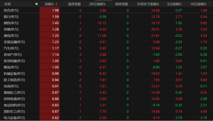This screenshot has width=213, height=121.
Task: Click the horizontal scrollbar thumb at top
Action: click(x=104, y=1)
